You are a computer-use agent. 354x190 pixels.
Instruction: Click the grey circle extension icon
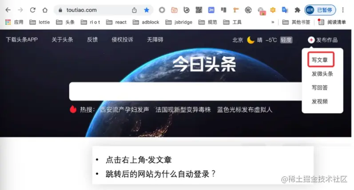coord(162,10)
